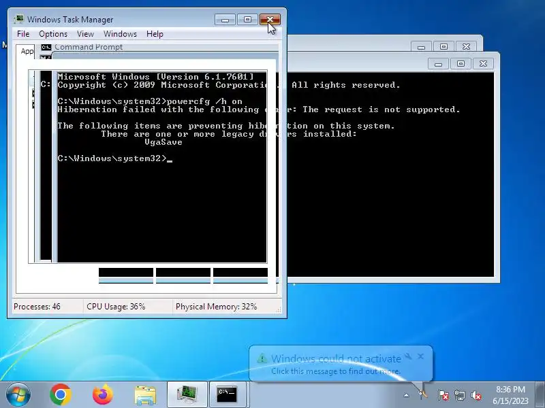The image size is (545, 408).
Task: Minimize the front Command Prompt window behind Task Manager
Action: click(x=438, y=64)
